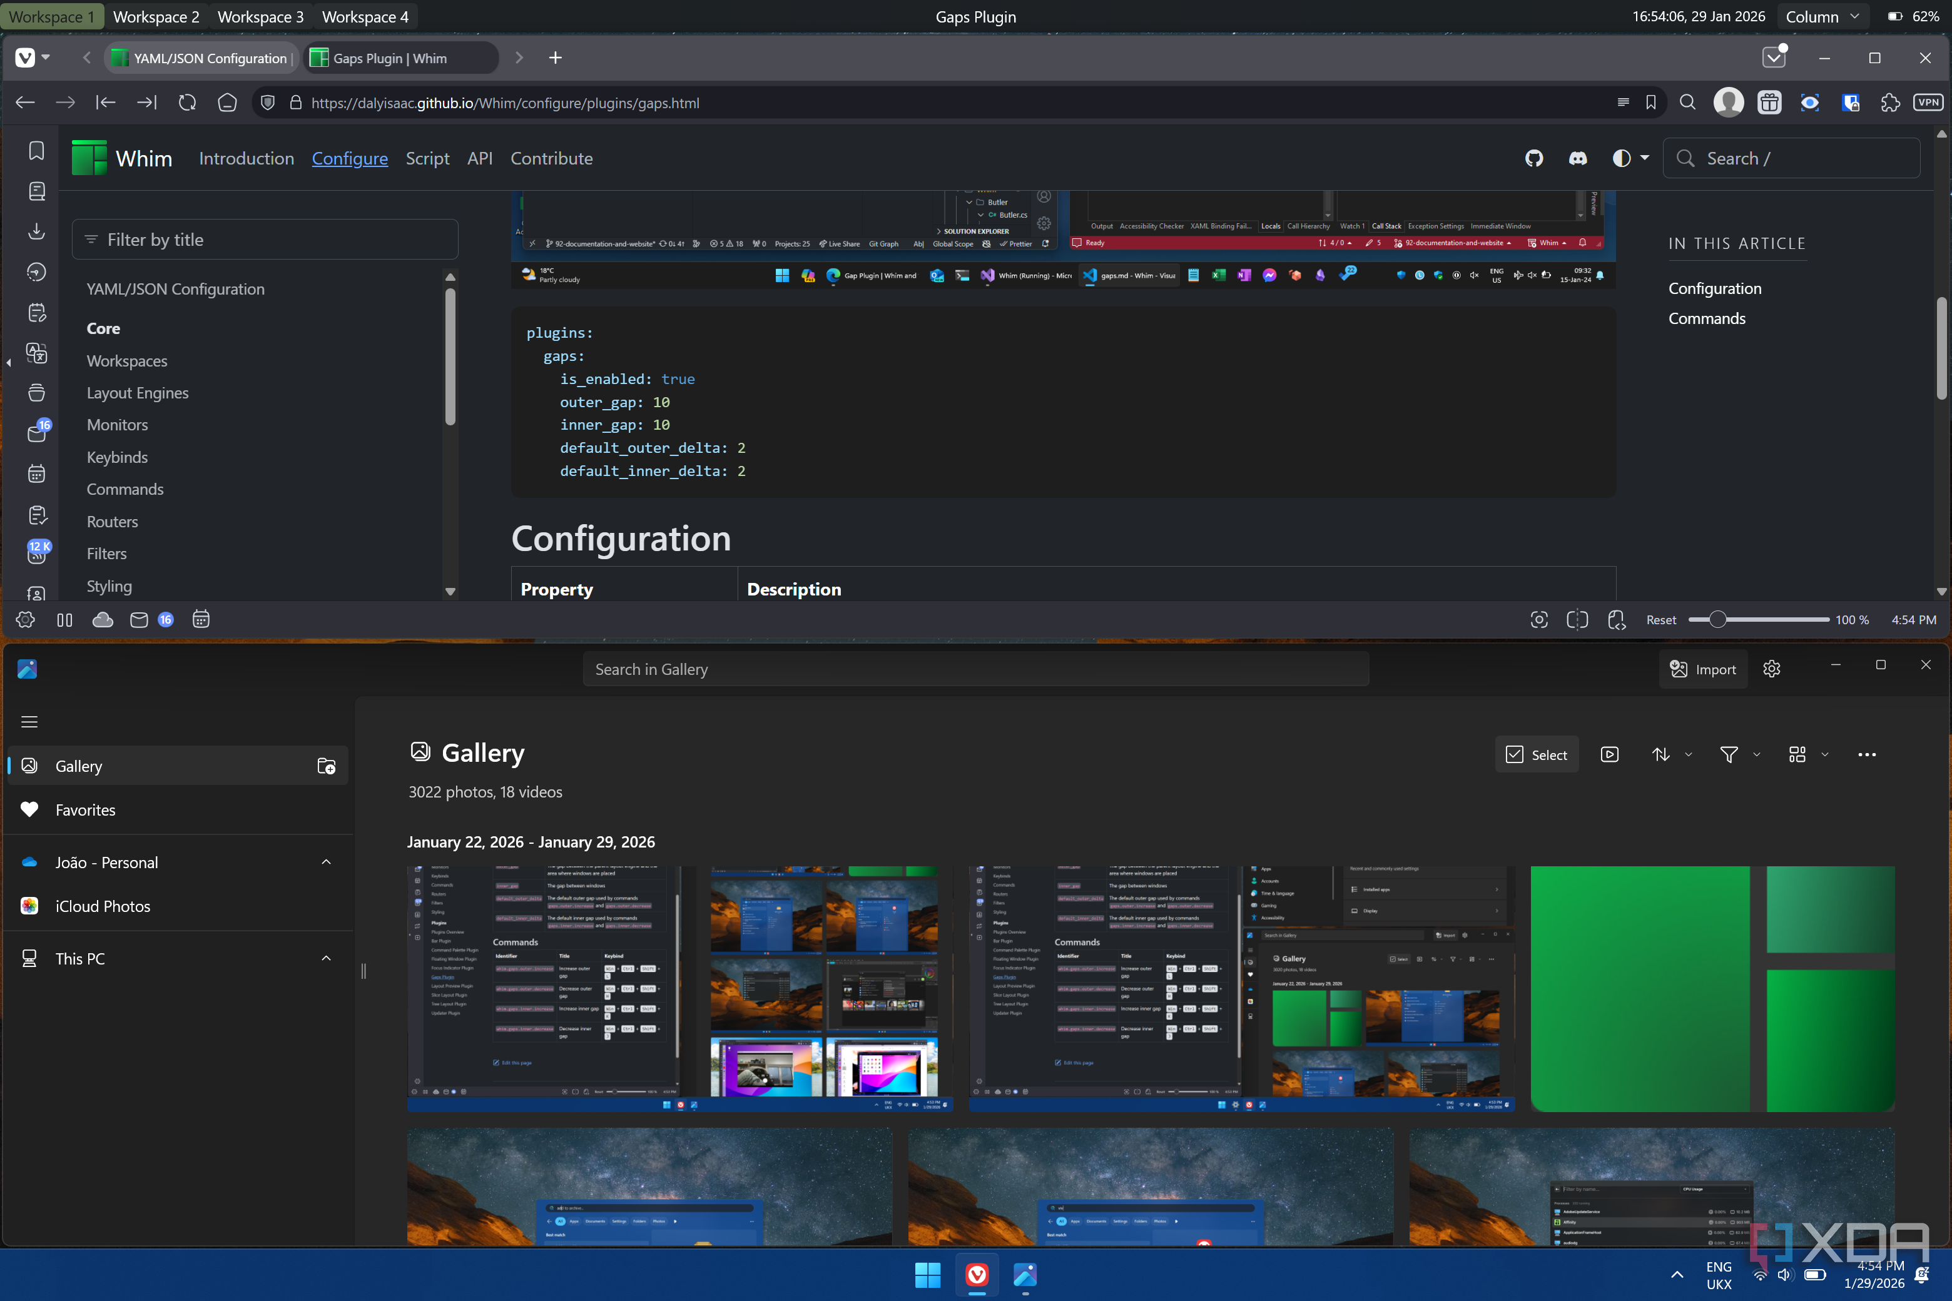
Task: Click the Filter by title field
Action: click(x=265, y=240)
